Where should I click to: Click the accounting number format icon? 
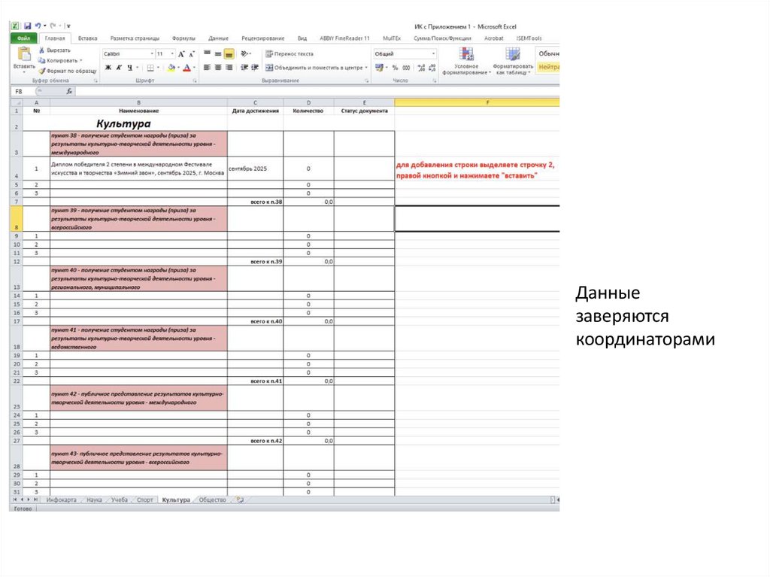click(x=379, y=68)
